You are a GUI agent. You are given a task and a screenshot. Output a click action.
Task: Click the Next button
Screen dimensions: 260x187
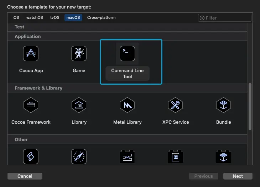[238, 176]
